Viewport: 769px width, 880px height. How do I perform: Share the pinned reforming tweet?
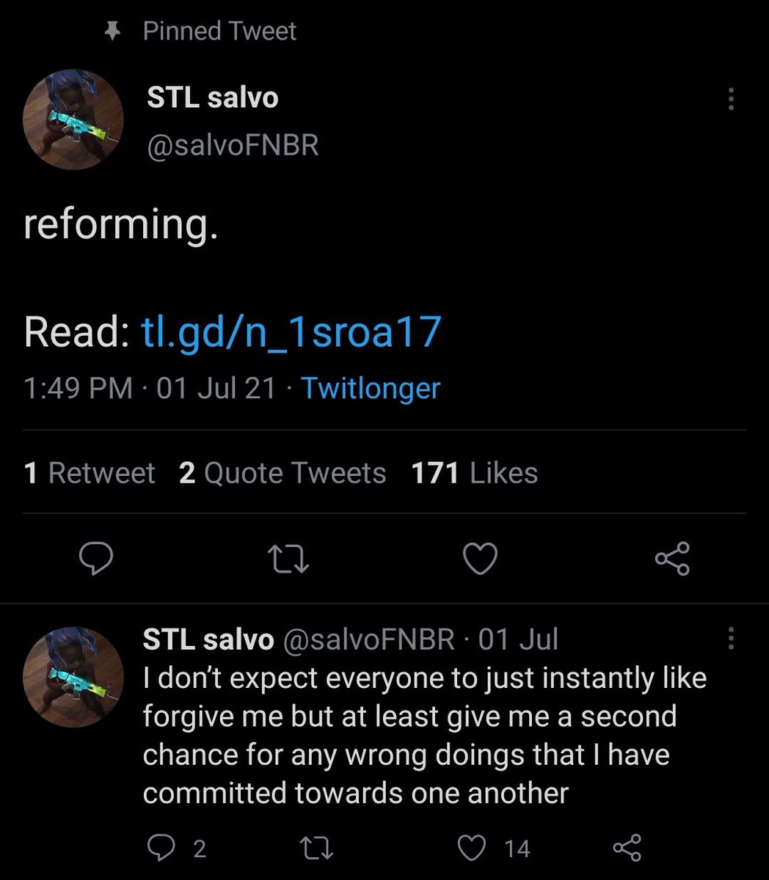click(672, 560)
